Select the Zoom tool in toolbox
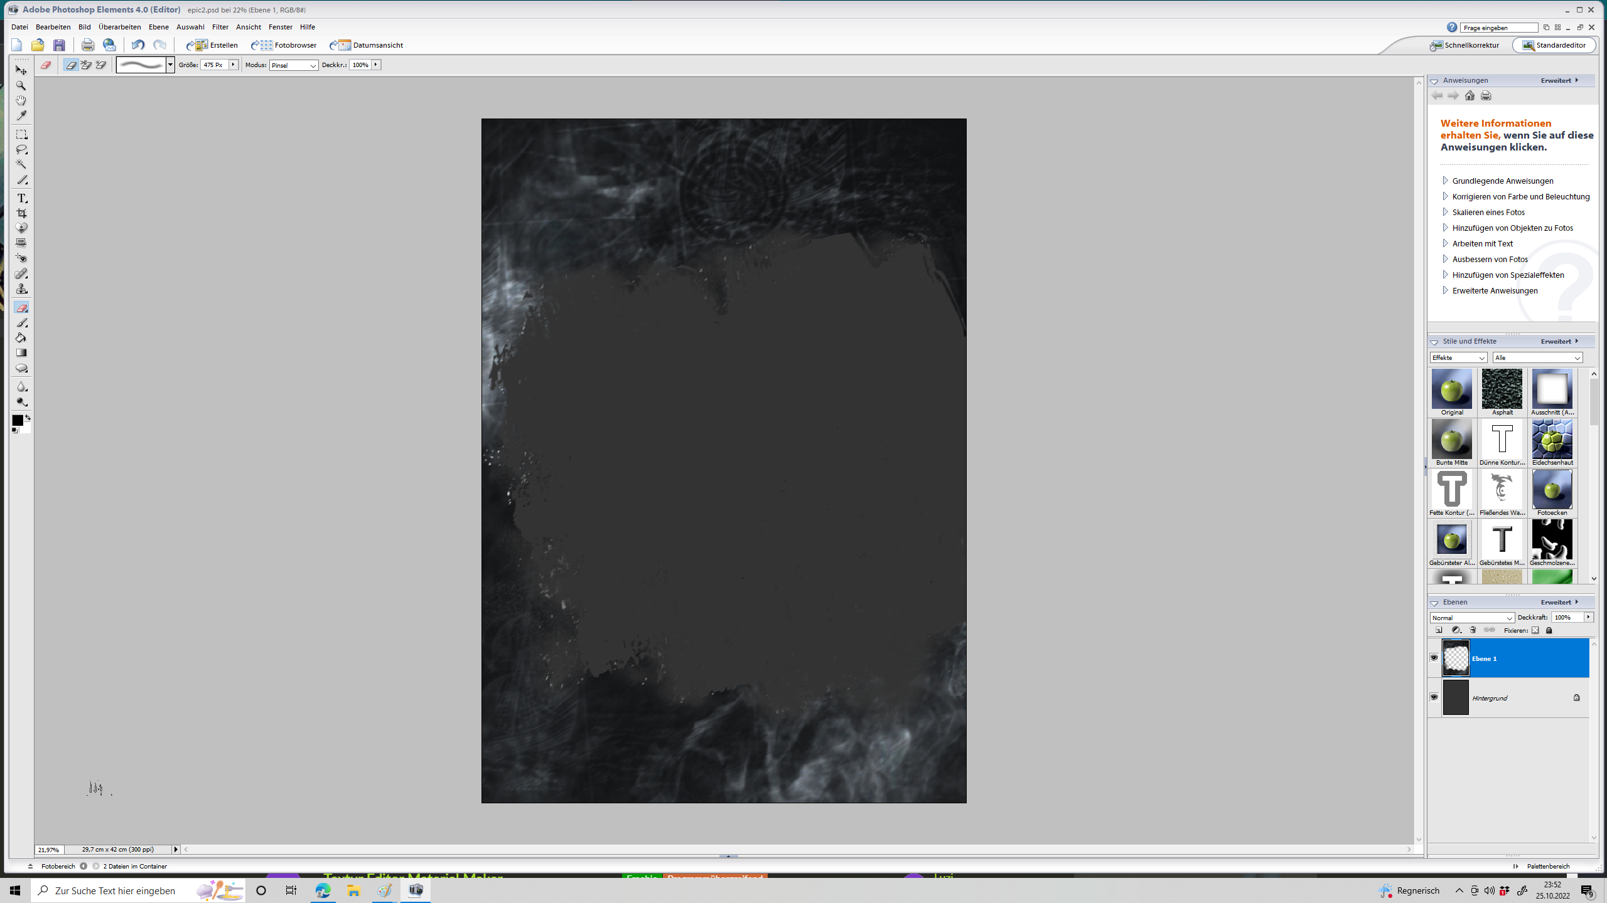This screenshot has height=903, width=1607. 21,85
